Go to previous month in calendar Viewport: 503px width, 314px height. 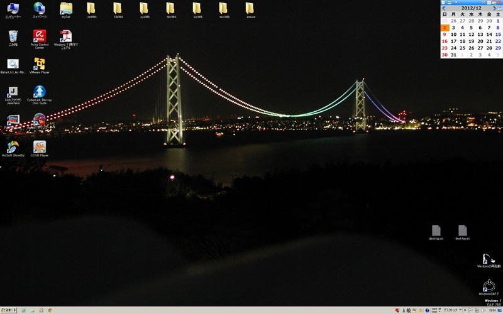[445, 7]
